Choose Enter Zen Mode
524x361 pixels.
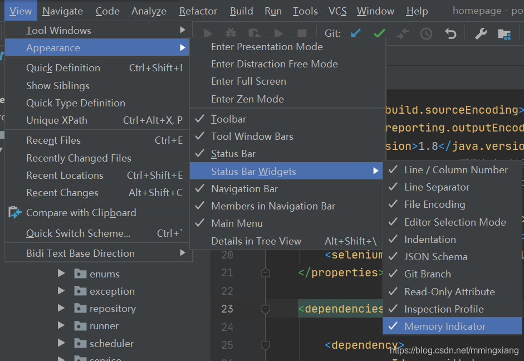pyautogui.click(x=287, y=99)
